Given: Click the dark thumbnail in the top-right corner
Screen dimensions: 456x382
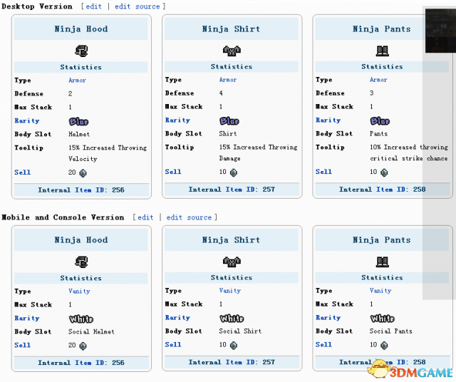Looking at the screenshot, I should (x=440, y=30).
